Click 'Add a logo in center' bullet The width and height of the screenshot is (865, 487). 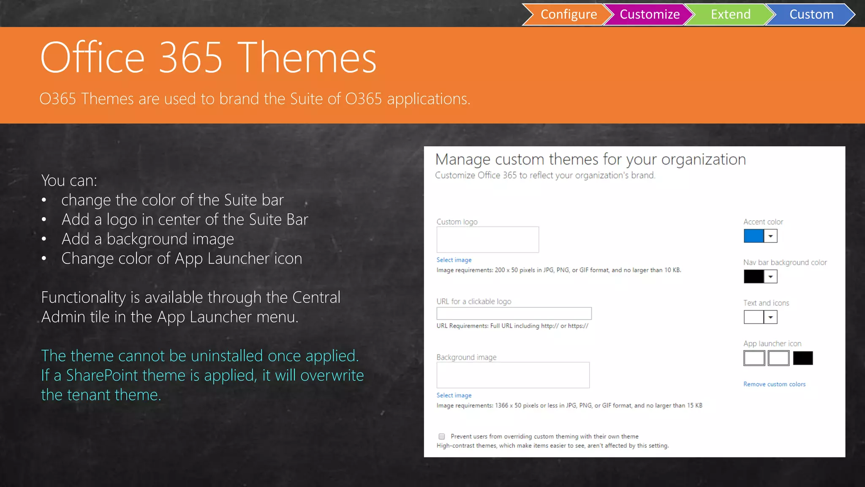pos(185,219)
